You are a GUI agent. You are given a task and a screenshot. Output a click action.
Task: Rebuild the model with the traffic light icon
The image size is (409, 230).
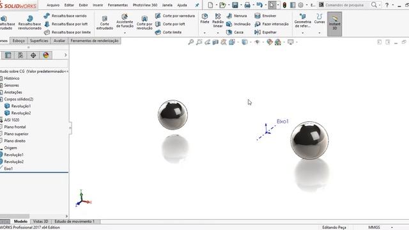284,5
